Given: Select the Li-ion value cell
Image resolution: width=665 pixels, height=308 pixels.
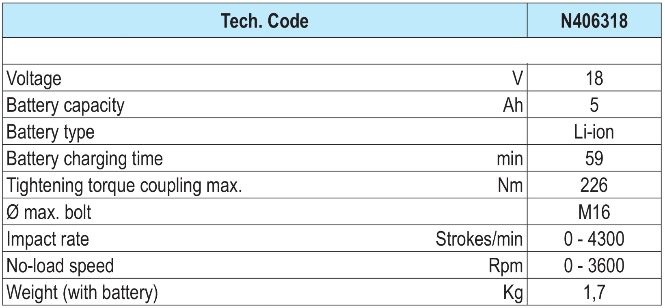Looking at the screenshot, I should [x=594, y=132].
